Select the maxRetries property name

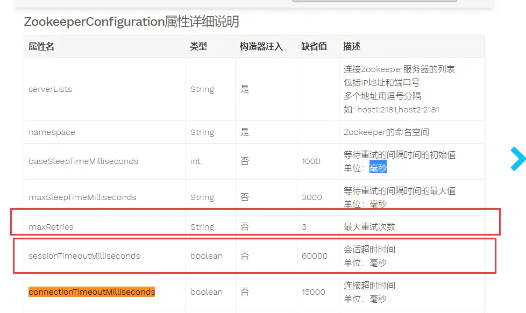[51, 227]
